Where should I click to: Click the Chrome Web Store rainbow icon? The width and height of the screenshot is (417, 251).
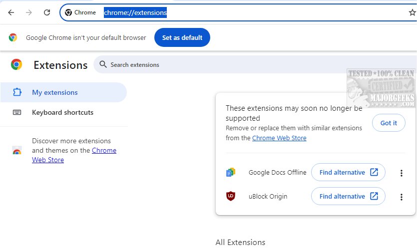pos(17,151)
